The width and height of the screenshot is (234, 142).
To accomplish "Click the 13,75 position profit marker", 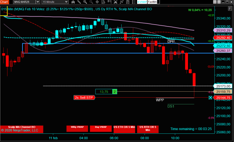I will 104,92.
